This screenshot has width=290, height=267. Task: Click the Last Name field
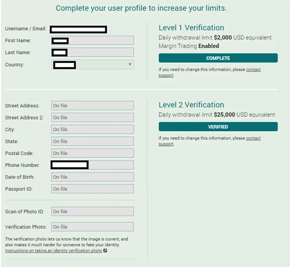[x=92, y=52]
